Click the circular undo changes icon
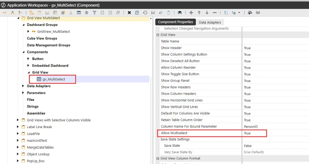Viewport: 309px width, 164px height. point(145,13)
